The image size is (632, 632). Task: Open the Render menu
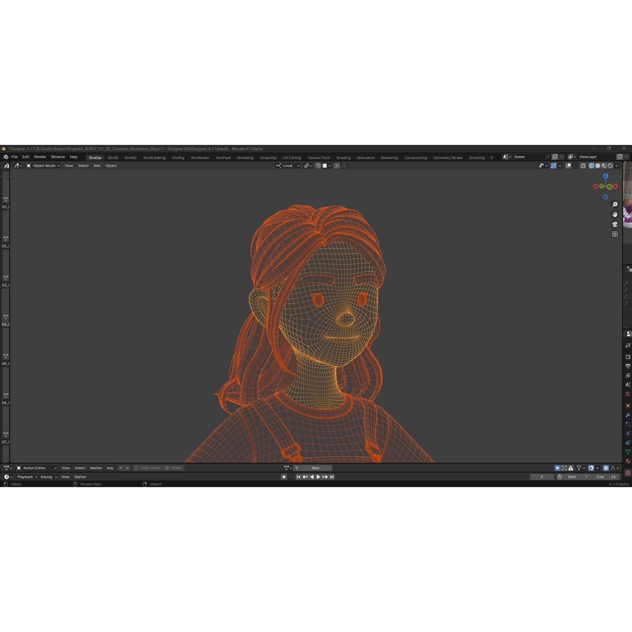pyautogui.click(x=40, y=157)
